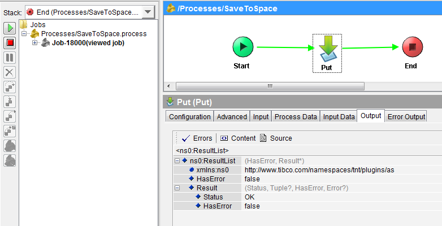Select the Put activity icon in the diagram

coord(327,49)
